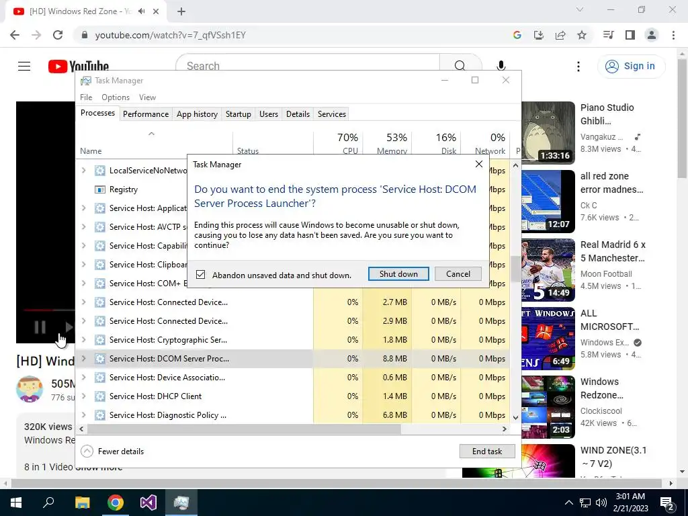The image size is (688, 516).
Task: Expand Service Host: Capability row
Action: pos(83,246)
